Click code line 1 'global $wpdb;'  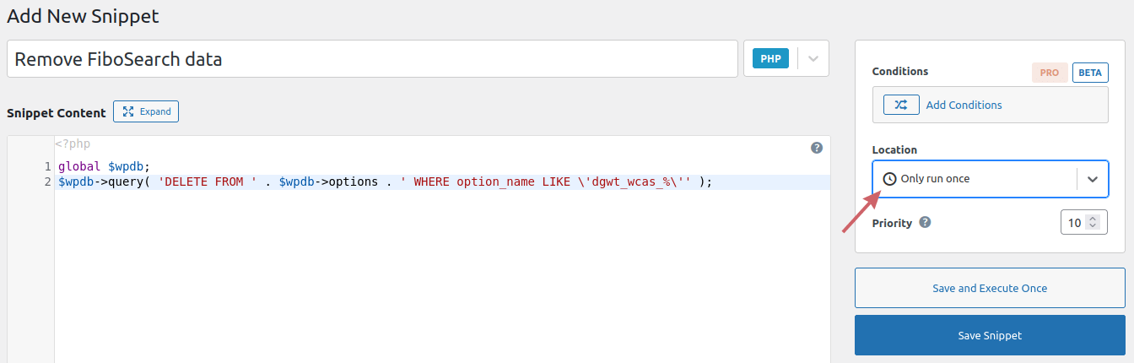[104, 167]
